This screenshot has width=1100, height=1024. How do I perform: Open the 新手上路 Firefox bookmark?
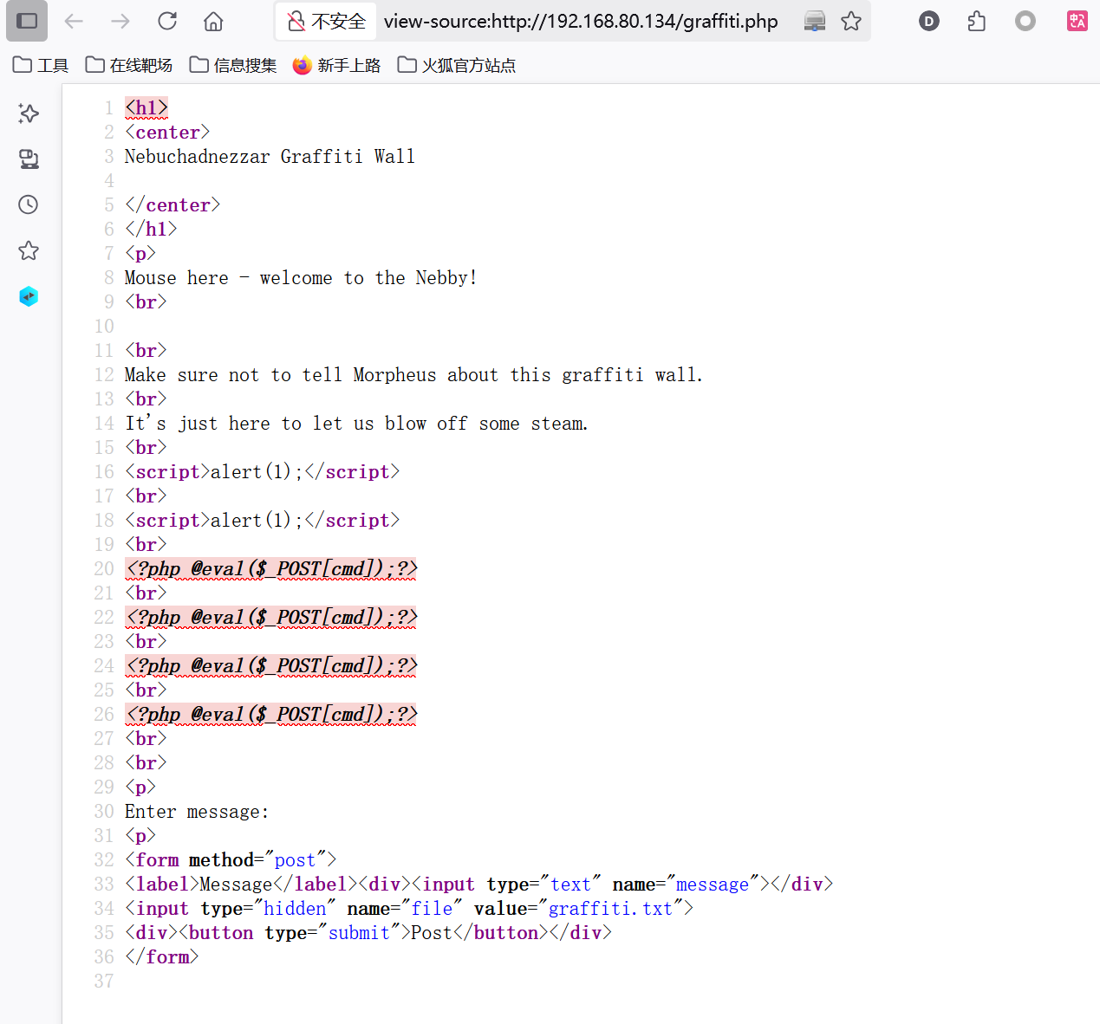pos(337,65)
